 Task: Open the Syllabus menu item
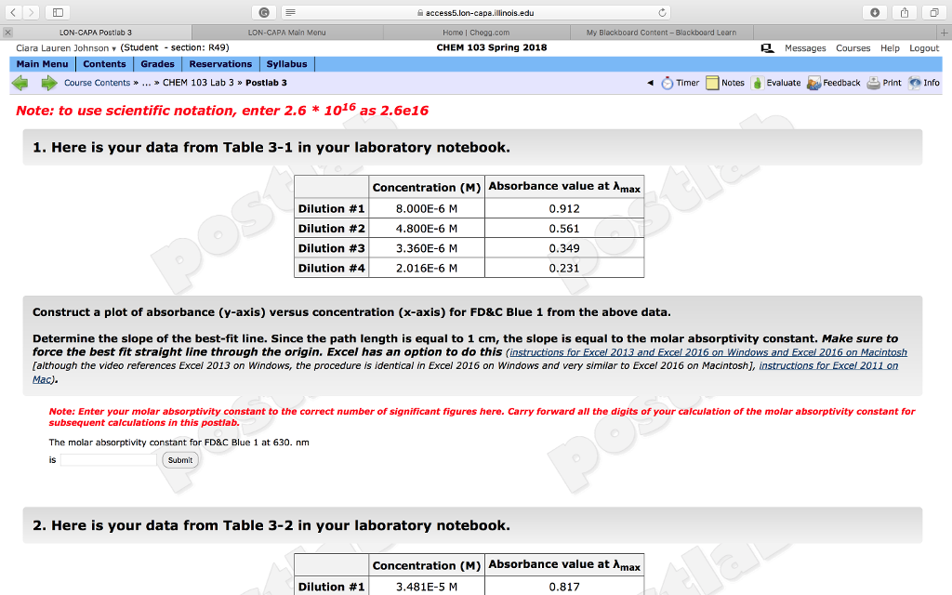286,64
